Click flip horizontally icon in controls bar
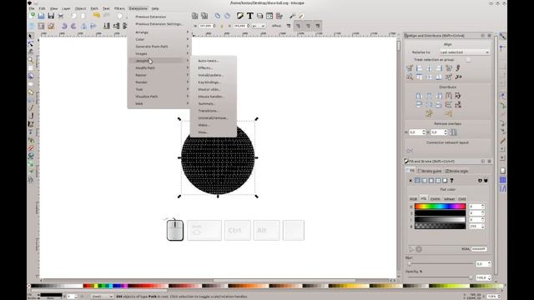Image resolution: width=534 pixels, height=300 pixels. (x=83, y=26)
